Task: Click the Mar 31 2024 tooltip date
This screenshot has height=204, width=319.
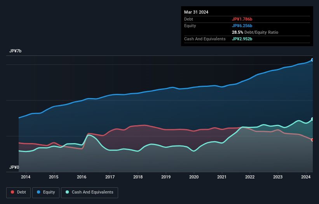Action: pyautogui.click(x=196, y=12)
